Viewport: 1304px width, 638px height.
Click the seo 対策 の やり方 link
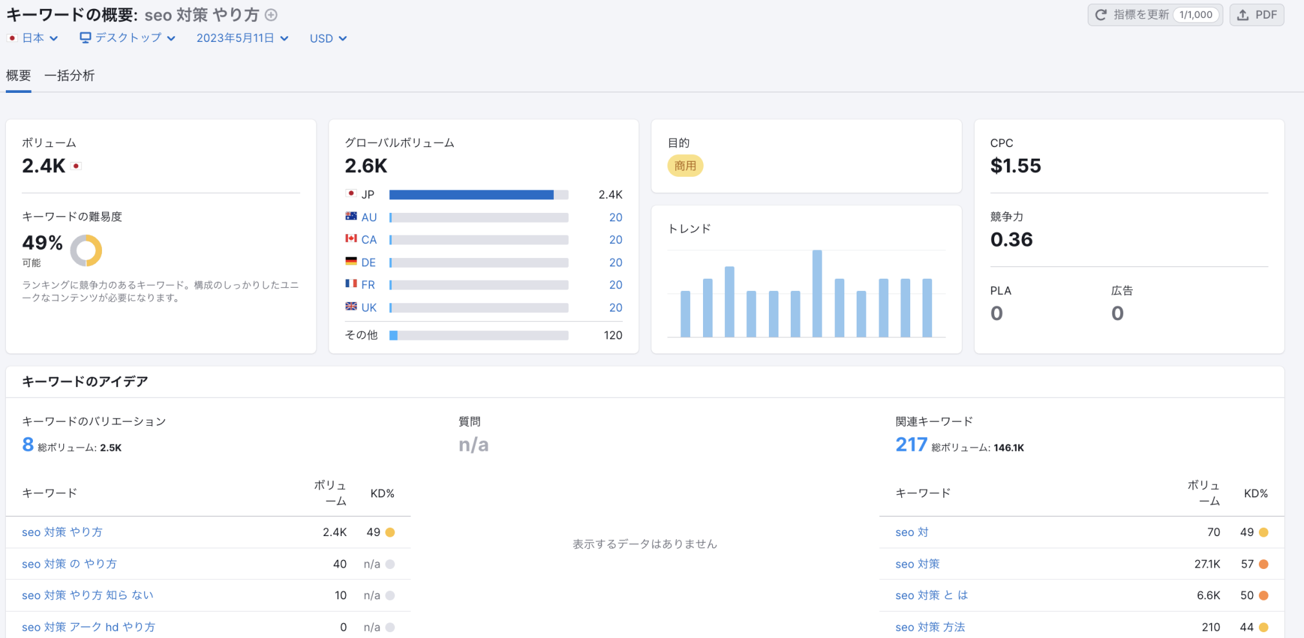click(x=69, y=563)
